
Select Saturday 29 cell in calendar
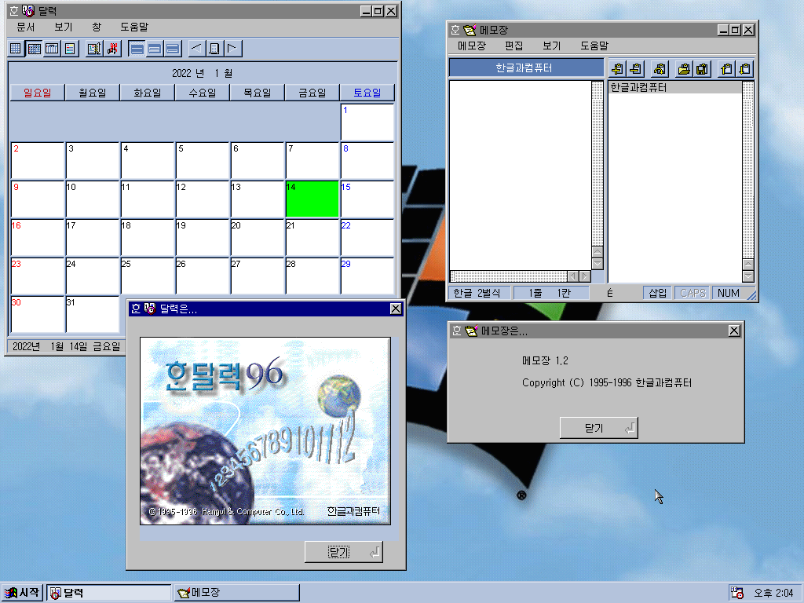coord(367,276)
